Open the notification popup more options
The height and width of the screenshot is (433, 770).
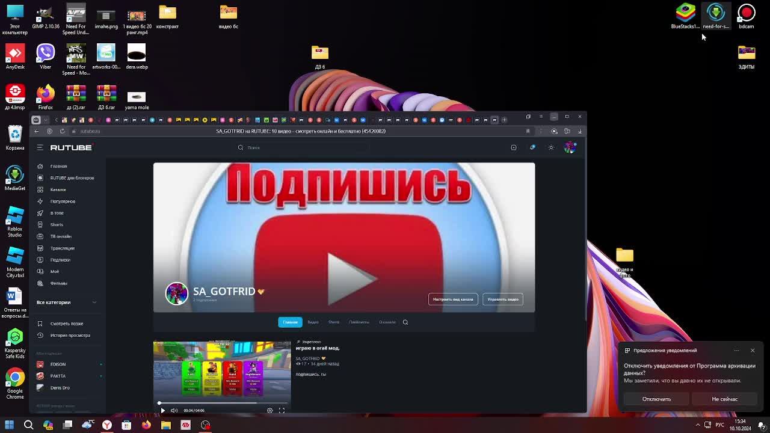[x=736, y=351]
